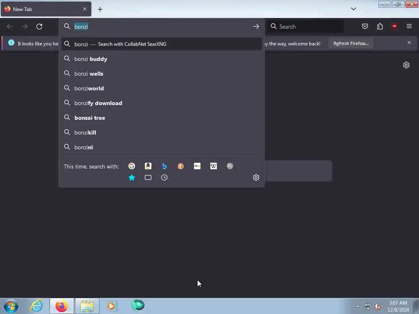Select the gray magnifier search engine icon
The width and height of the screenshot is (419, 314).
[230, 166]
